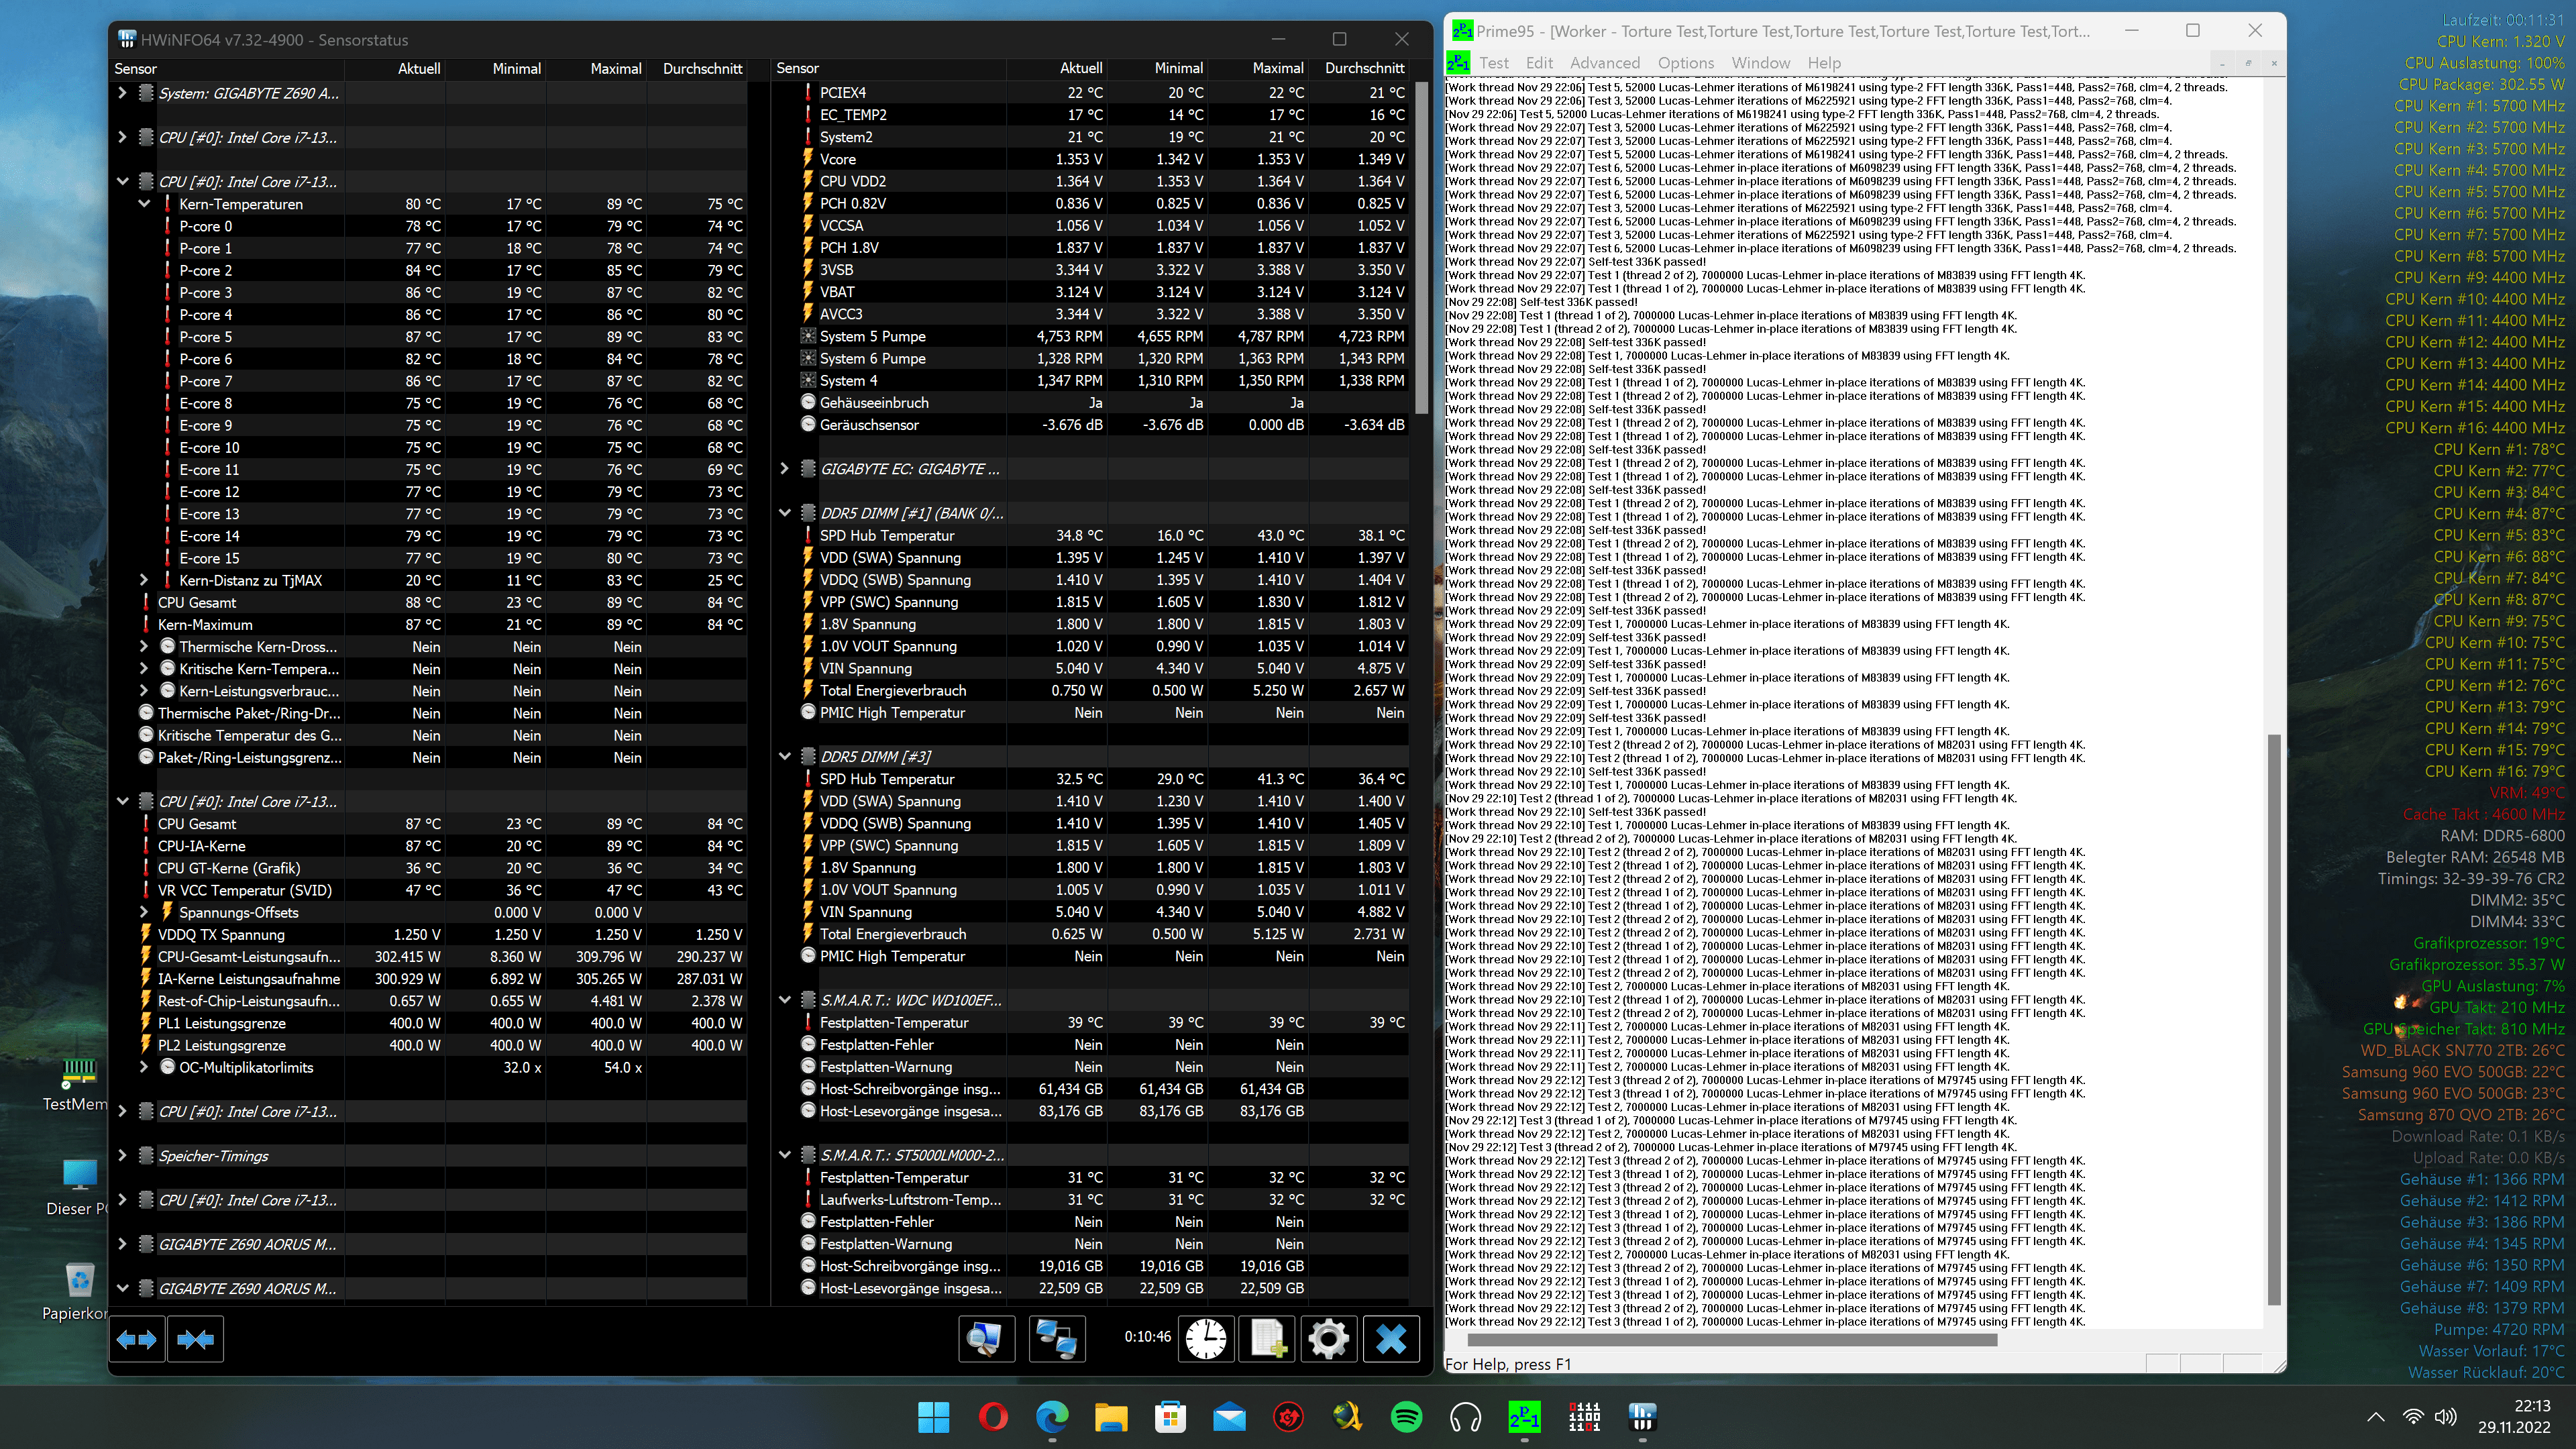2576x1449 pixels.
Task: Expand Kern-Distanz zu TjMAX row
Action: [x=144, y=580]
